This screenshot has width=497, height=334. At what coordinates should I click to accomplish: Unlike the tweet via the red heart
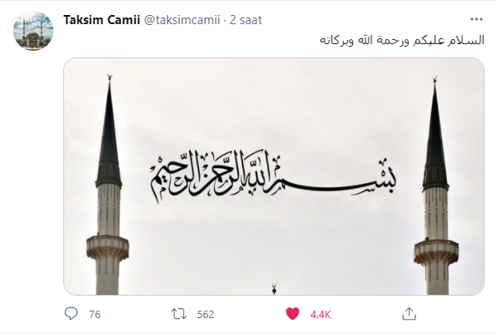(292, 314)
